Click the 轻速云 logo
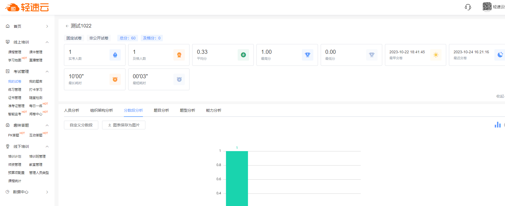 (27, 7)
